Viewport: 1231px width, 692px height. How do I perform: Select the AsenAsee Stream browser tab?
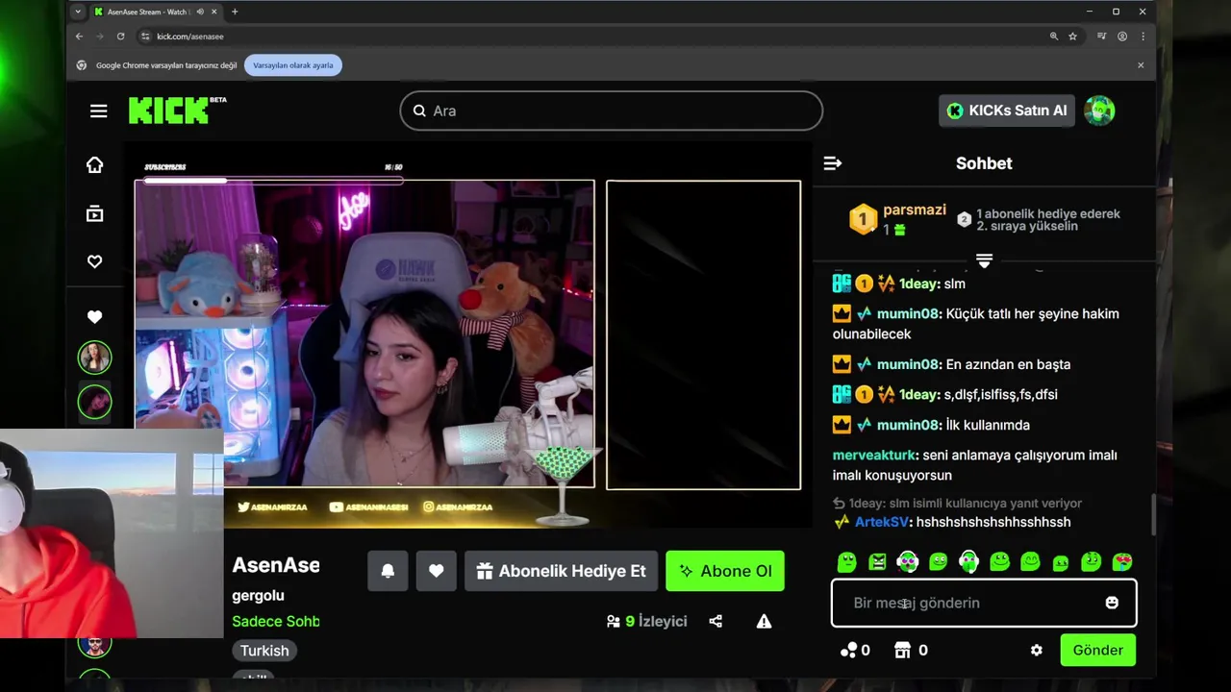(155, 12)
